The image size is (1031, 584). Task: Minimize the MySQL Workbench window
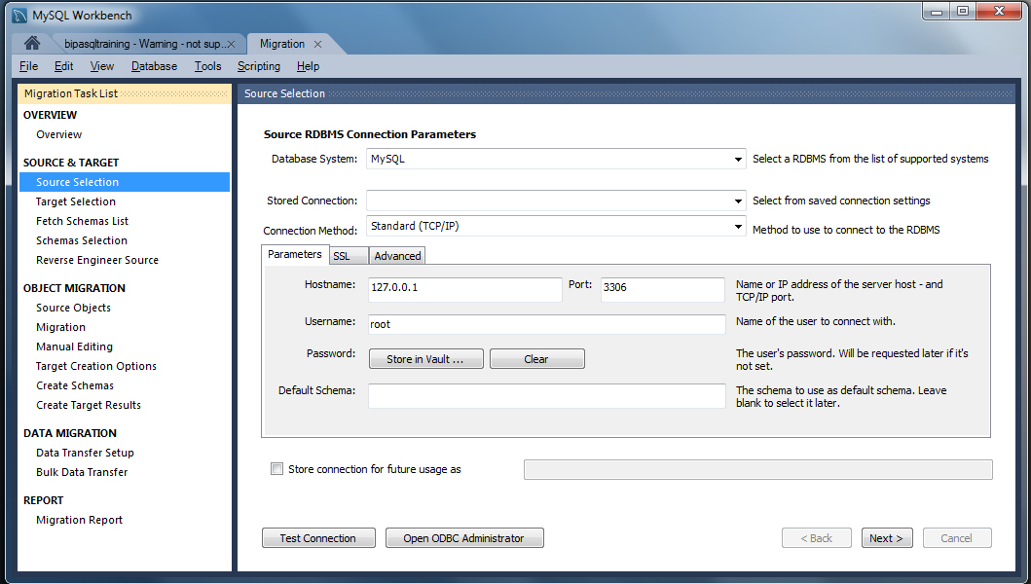coord(937,11)
